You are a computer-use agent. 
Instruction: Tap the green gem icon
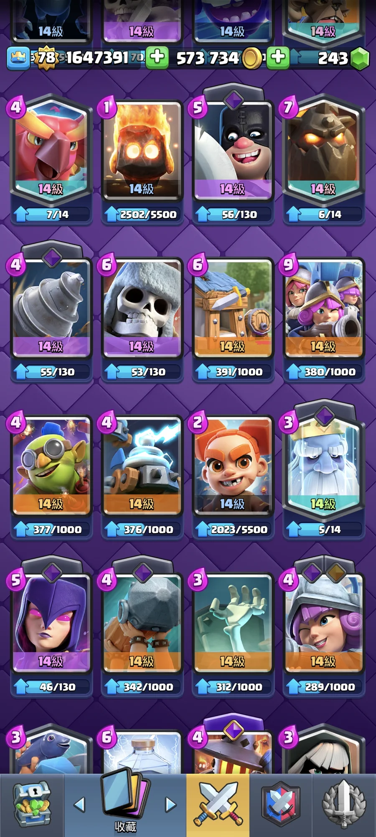coord(360,58)
